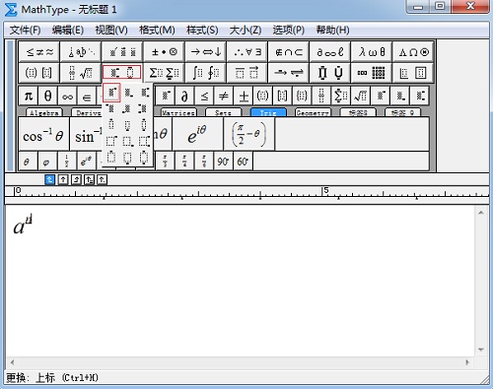Insert the small φ symbol in bottom row

point(47,162)
